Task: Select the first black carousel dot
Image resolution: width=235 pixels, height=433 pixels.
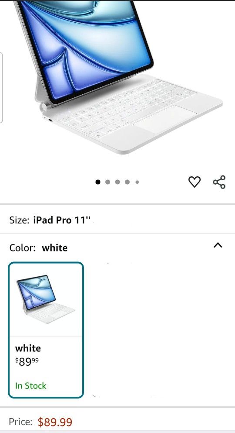Action: click(x=97, y=182)
